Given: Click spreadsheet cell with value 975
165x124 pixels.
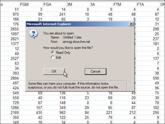Looking at the screenshot, I should tap(10, 14).
